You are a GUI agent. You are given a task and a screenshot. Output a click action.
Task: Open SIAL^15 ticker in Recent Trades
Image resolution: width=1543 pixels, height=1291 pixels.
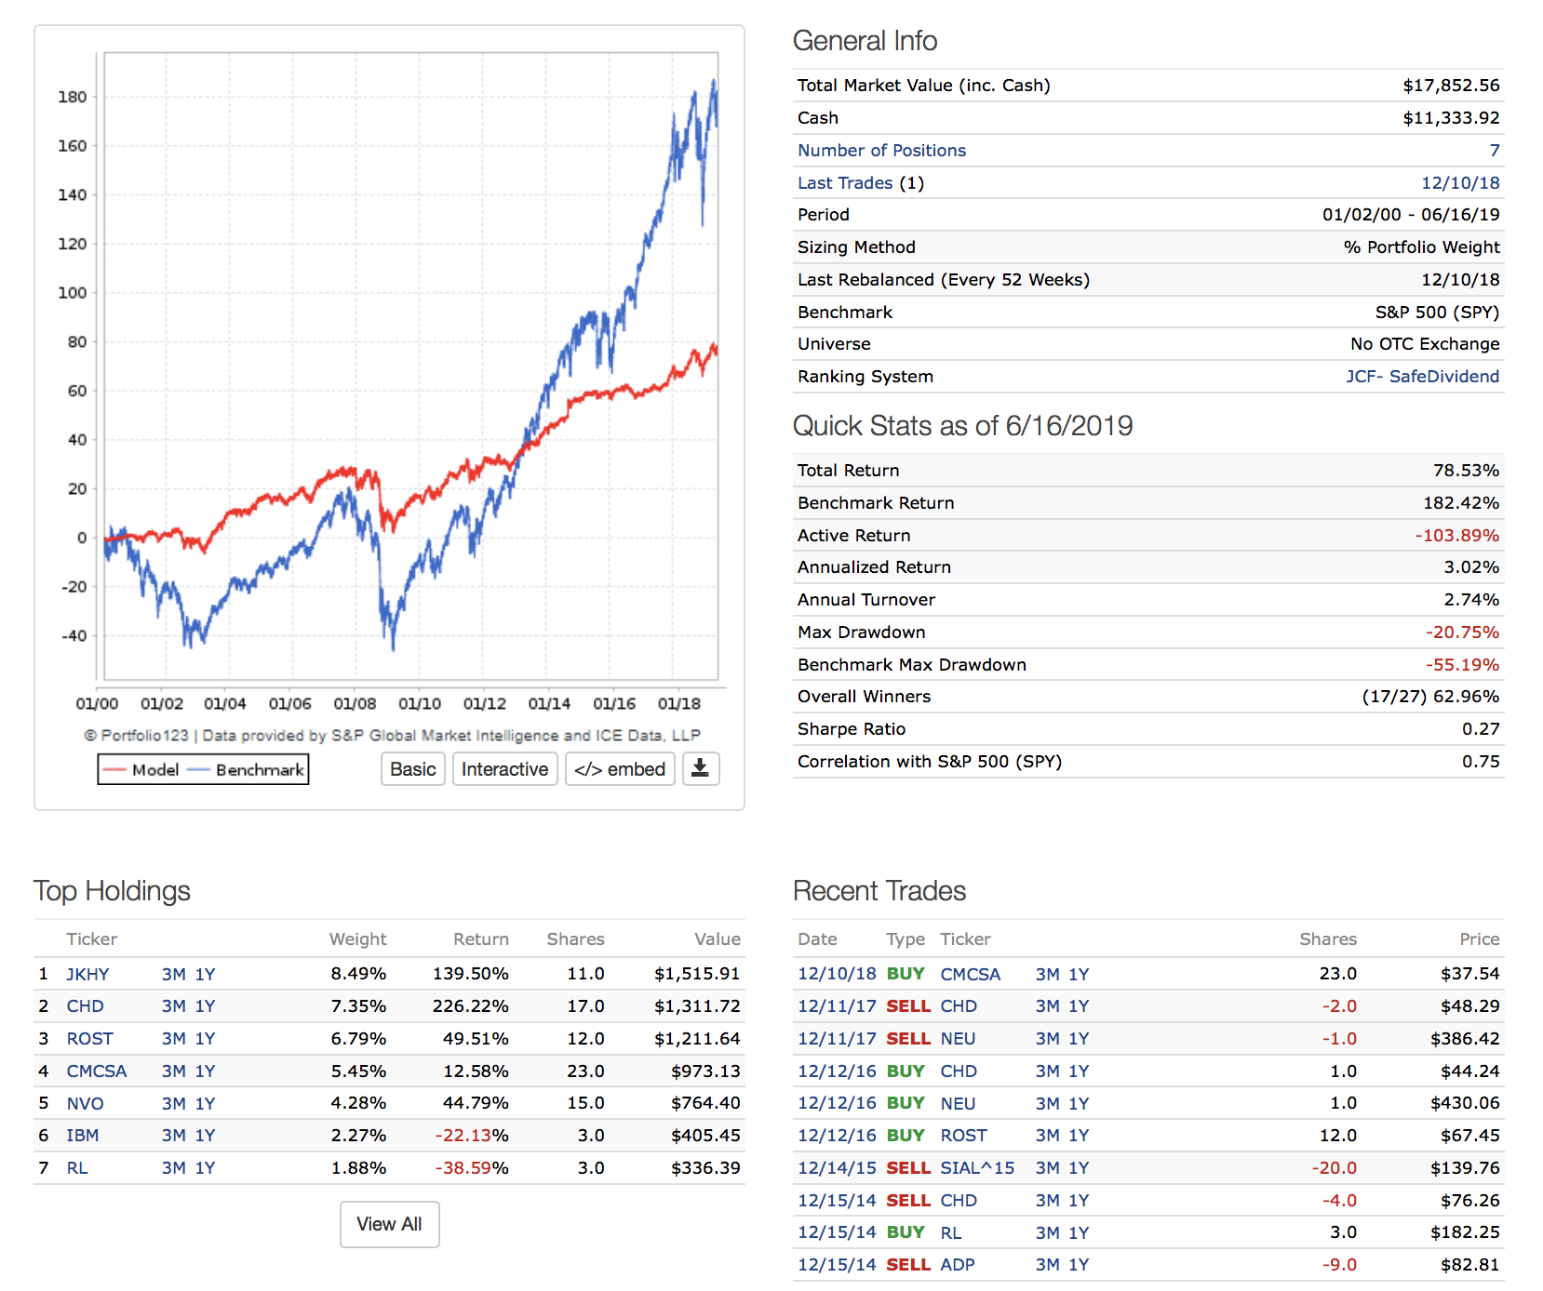point(977,1168)
